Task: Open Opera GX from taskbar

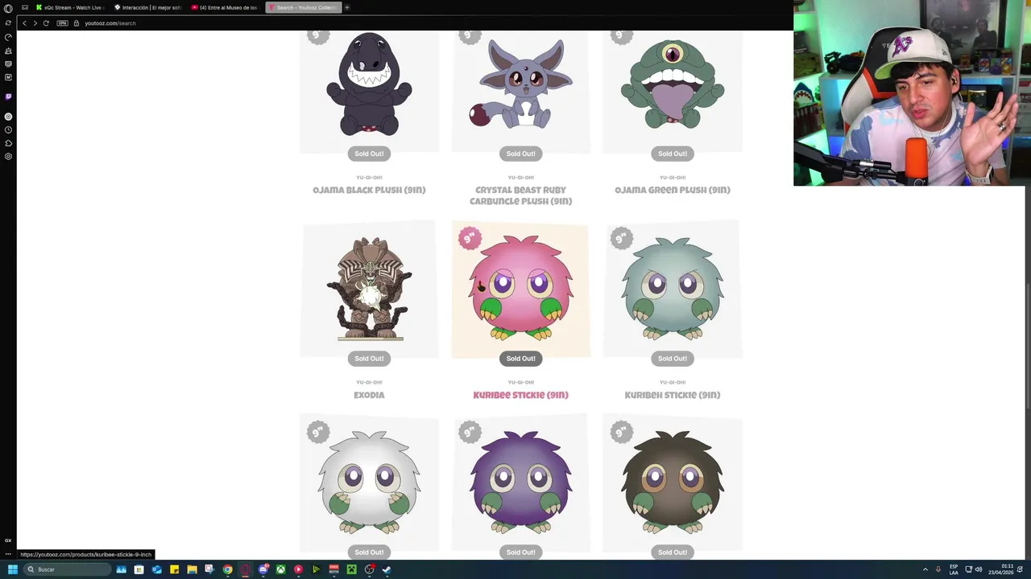Action: pos(245,569)
